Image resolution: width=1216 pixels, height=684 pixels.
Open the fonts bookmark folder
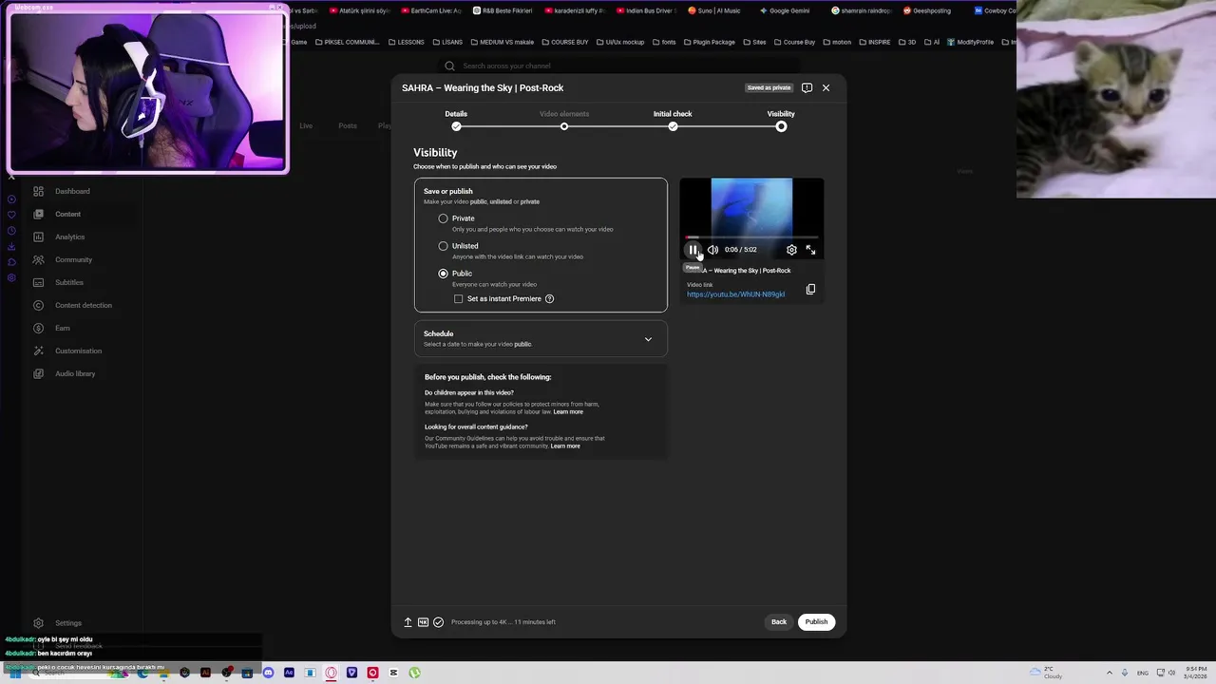pyautogui.click(x=663, y=42)
